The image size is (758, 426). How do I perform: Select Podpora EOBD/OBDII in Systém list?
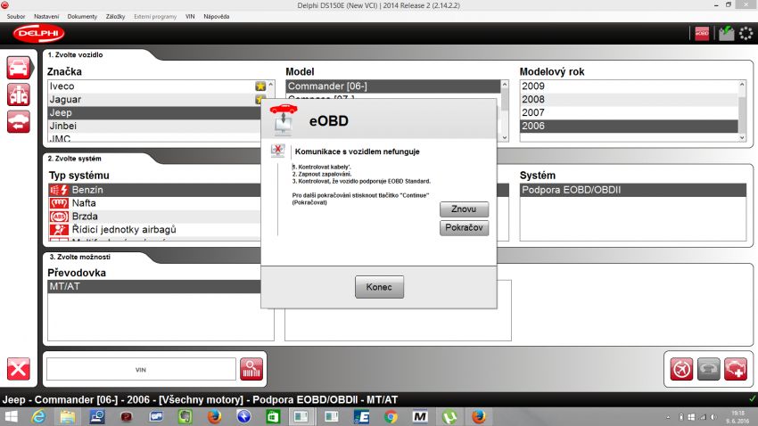(633, 190)
